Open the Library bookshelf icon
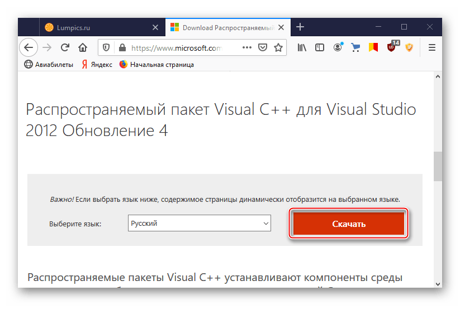 click(302, 47)
